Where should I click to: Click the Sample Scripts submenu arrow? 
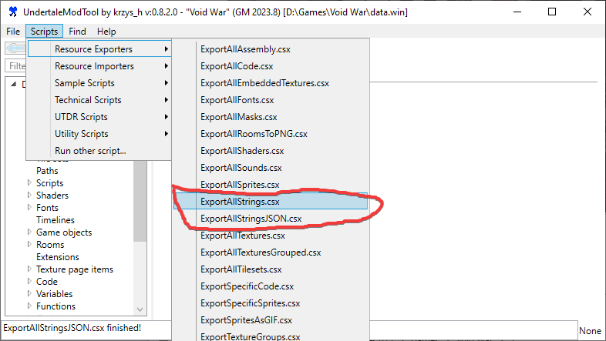click(167, 83)
